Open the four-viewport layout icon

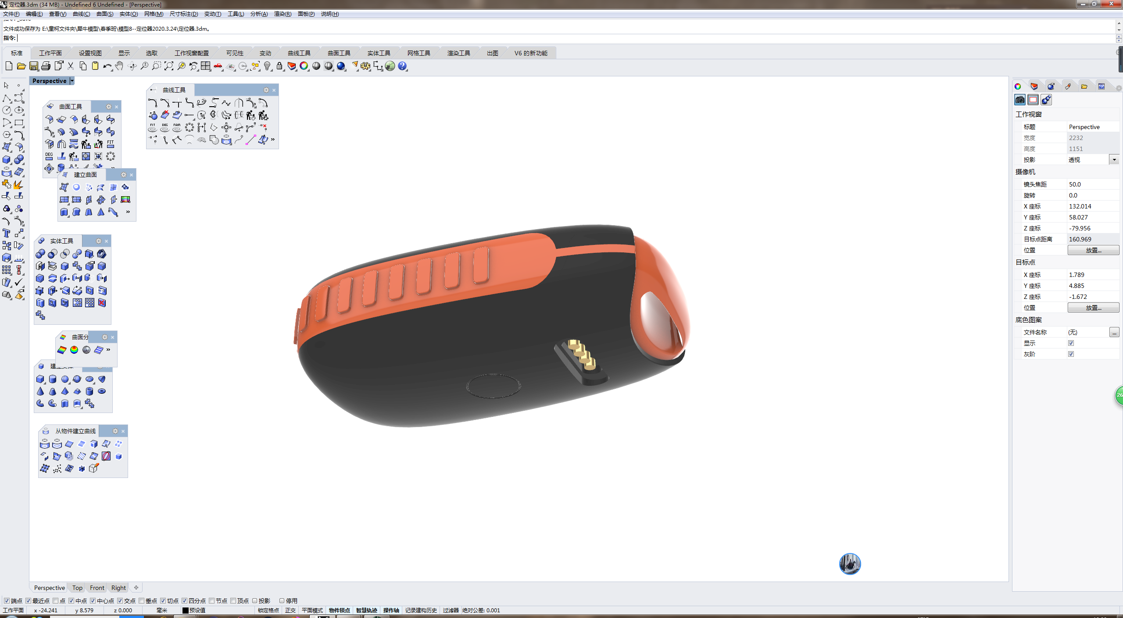[206, 66]
